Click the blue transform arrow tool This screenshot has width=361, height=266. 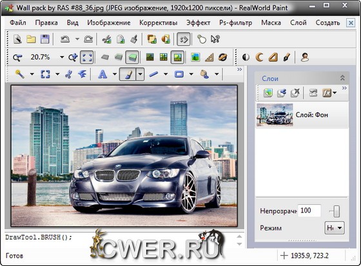pyautogui.click(x=83, y=74)
